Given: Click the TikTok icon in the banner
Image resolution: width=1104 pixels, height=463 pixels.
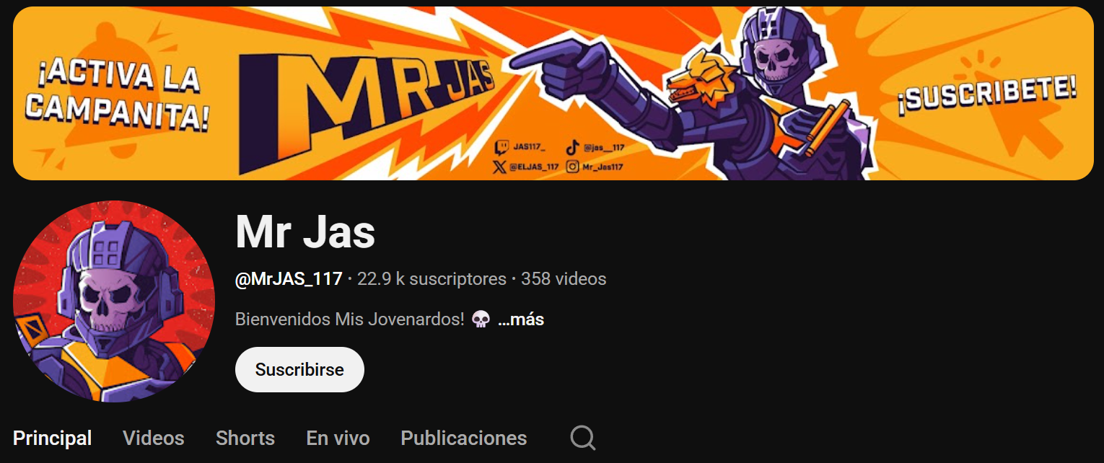Looking at the screenshot, I should tap(572, 148).
